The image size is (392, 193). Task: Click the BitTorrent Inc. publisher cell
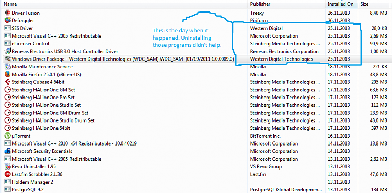265,136
